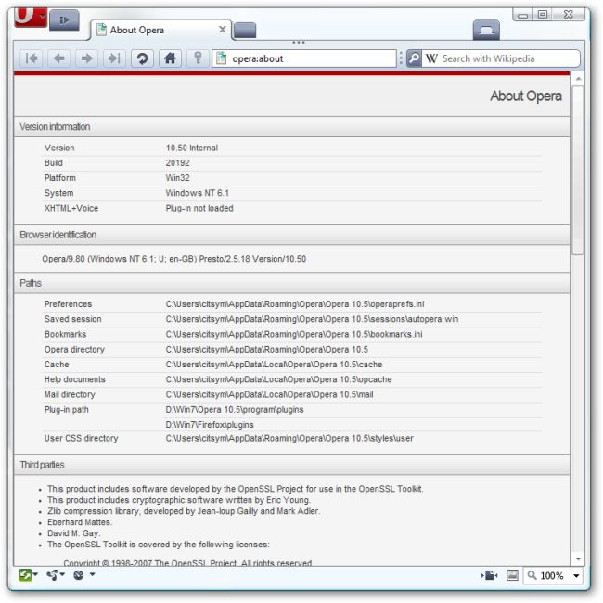Screen dimensions: 603x603
Task: Click the David M. Gay list item
Action: [x=74, y=533]
